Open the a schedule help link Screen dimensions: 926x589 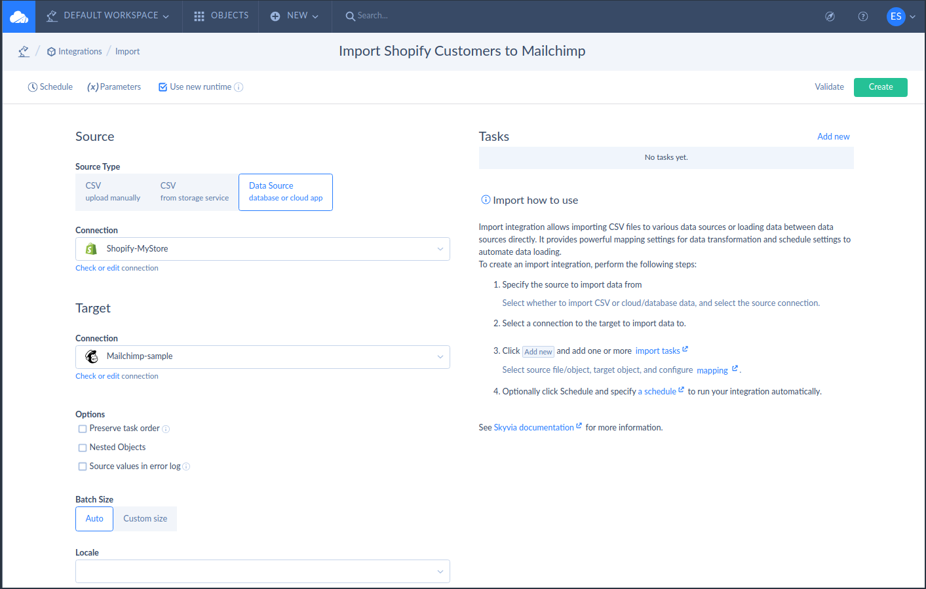coord(657,392)
